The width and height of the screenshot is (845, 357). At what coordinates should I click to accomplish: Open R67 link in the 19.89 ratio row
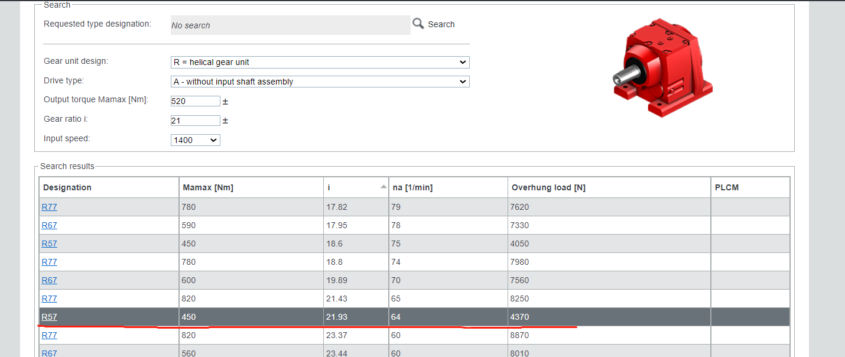coord(49,280)
